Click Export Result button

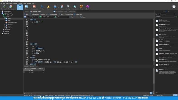pyautogui.click(x=69, y=14)
